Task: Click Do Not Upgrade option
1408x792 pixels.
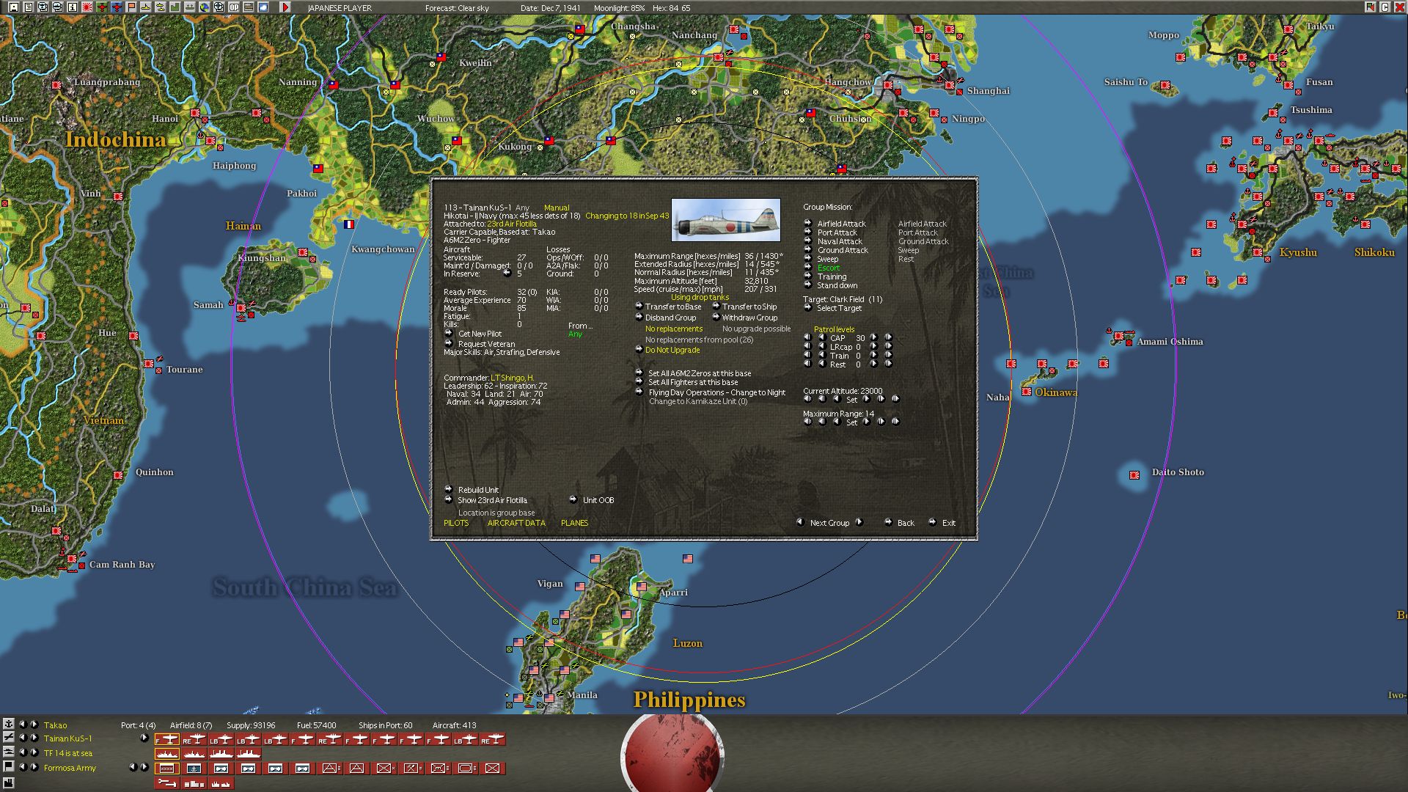Action: (x=672, y=350)
